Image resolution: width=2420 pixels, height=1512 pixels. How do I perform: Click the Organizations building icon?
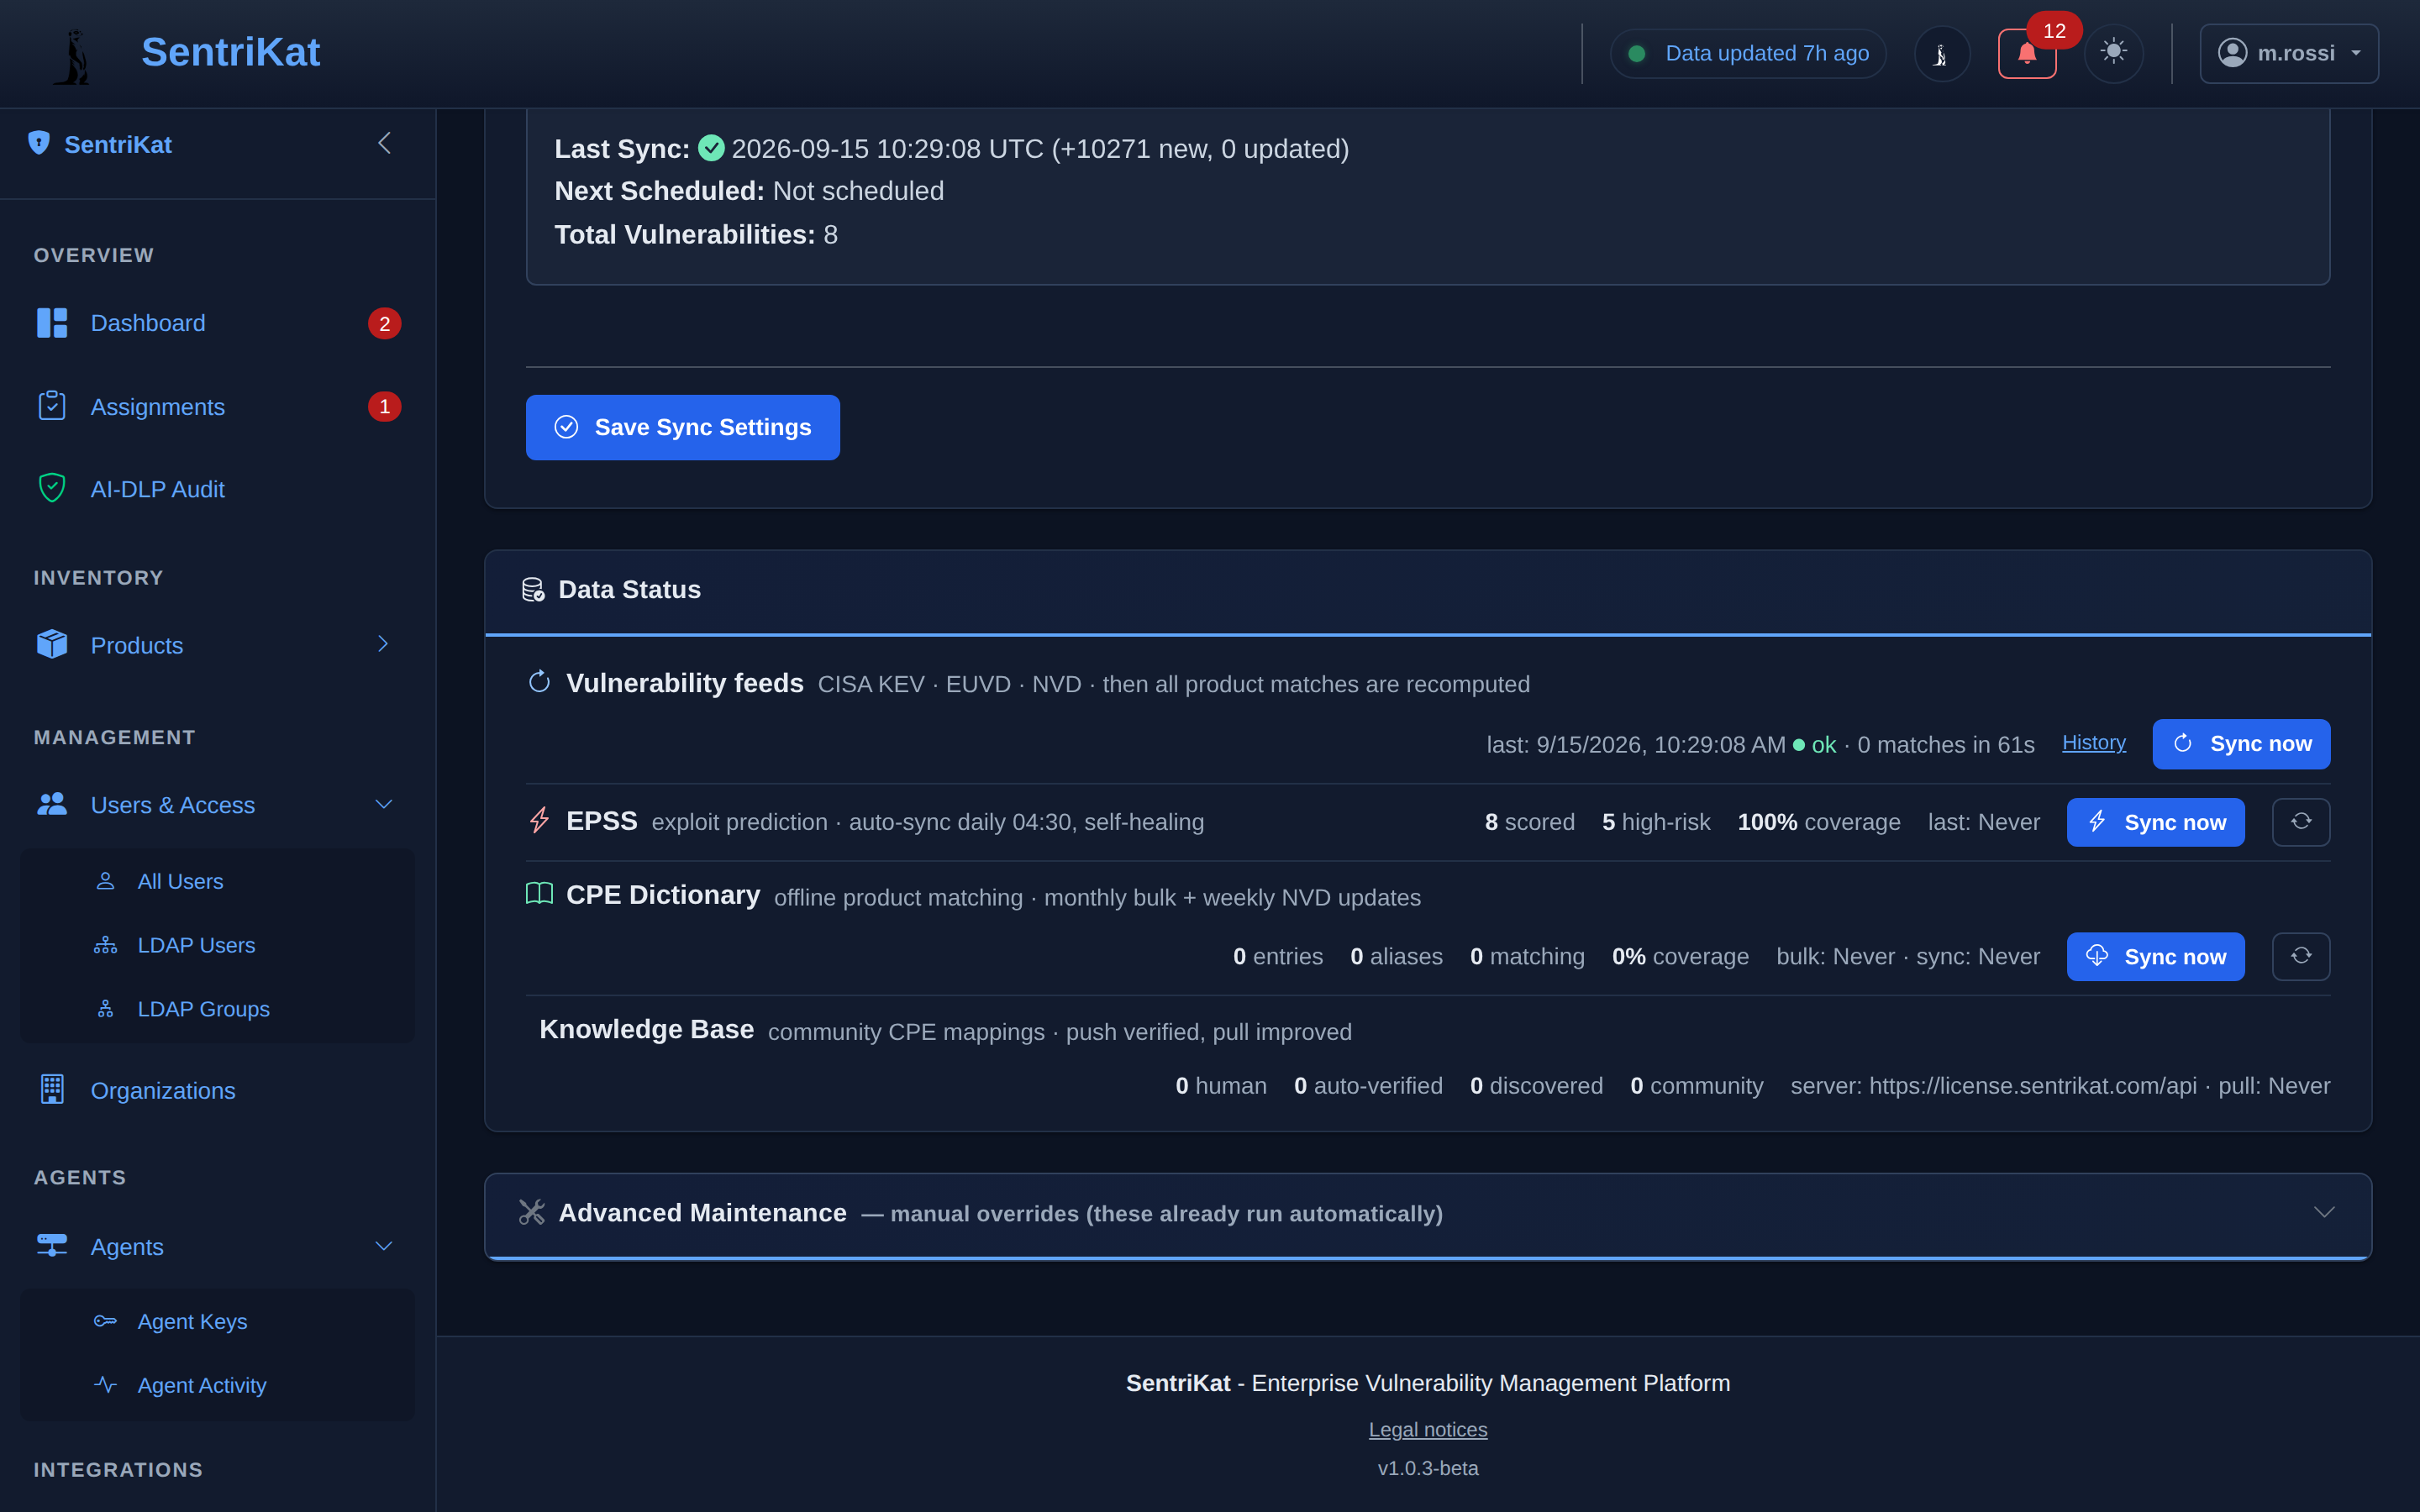(52, 1089)
